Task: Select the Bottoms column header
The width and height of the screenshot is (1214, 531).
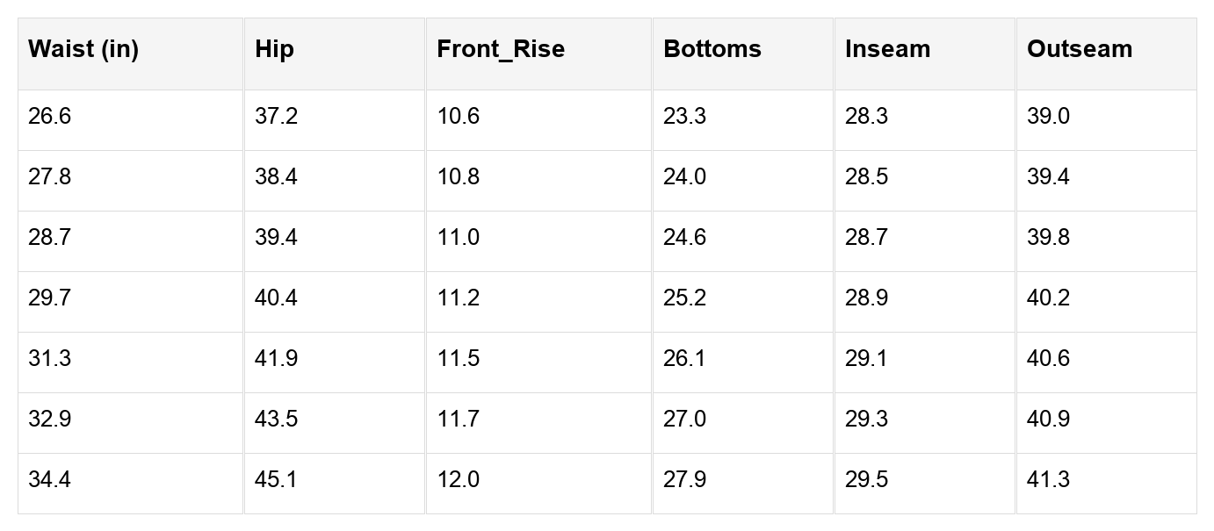Action: pyautogui.click(x=712, y=49)
